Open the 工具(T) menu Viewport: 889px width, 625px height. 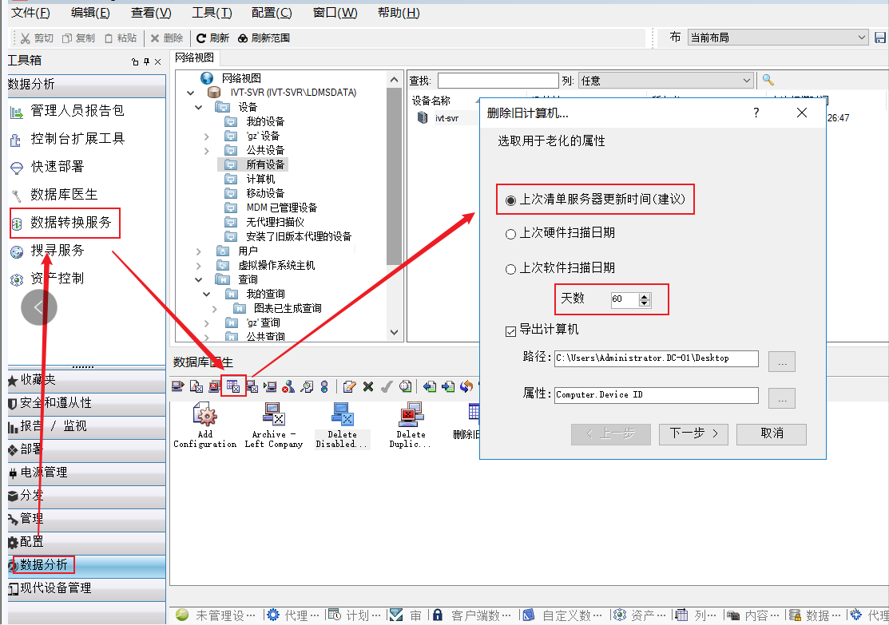click(x=212, y=13)
